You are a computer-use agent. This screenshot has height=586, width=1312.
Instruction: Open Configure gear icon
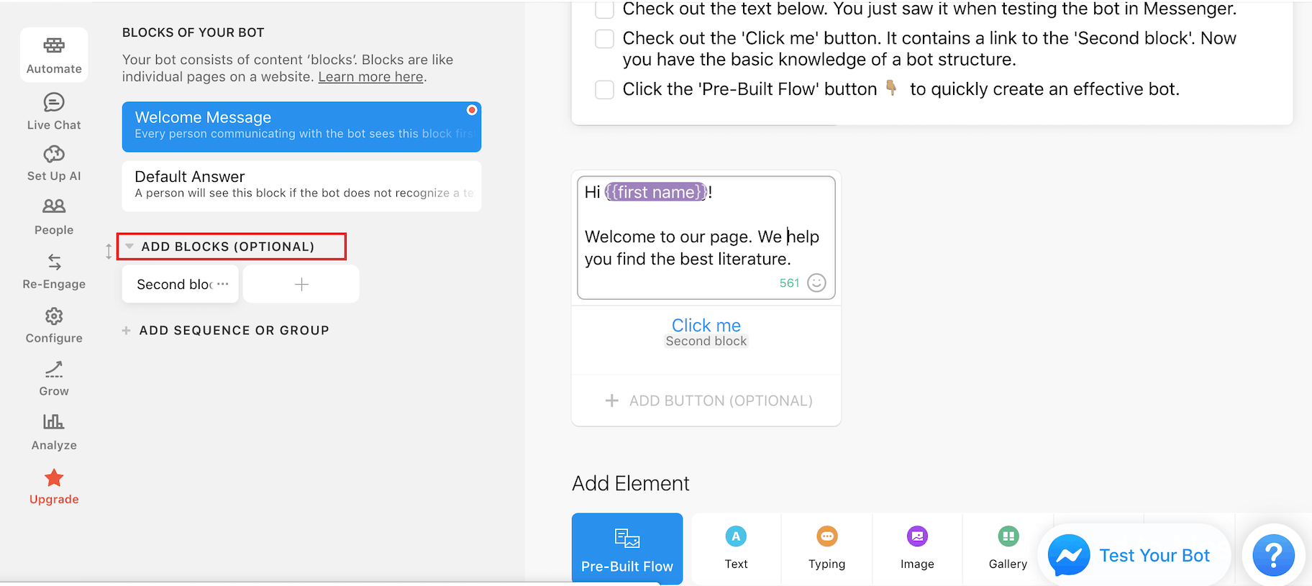[54, 316]
